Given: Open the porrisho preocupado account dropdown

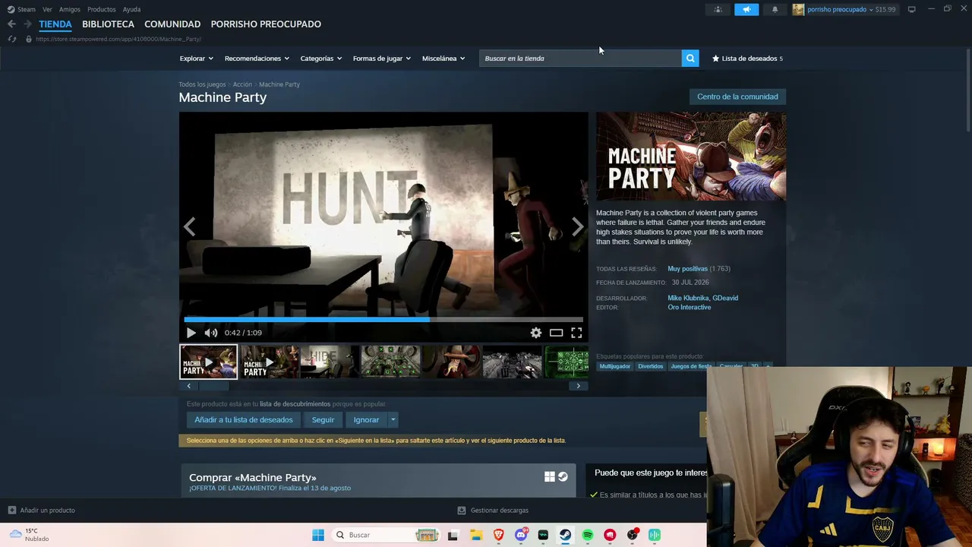Looking at the screenshot, I should (844, 9).
